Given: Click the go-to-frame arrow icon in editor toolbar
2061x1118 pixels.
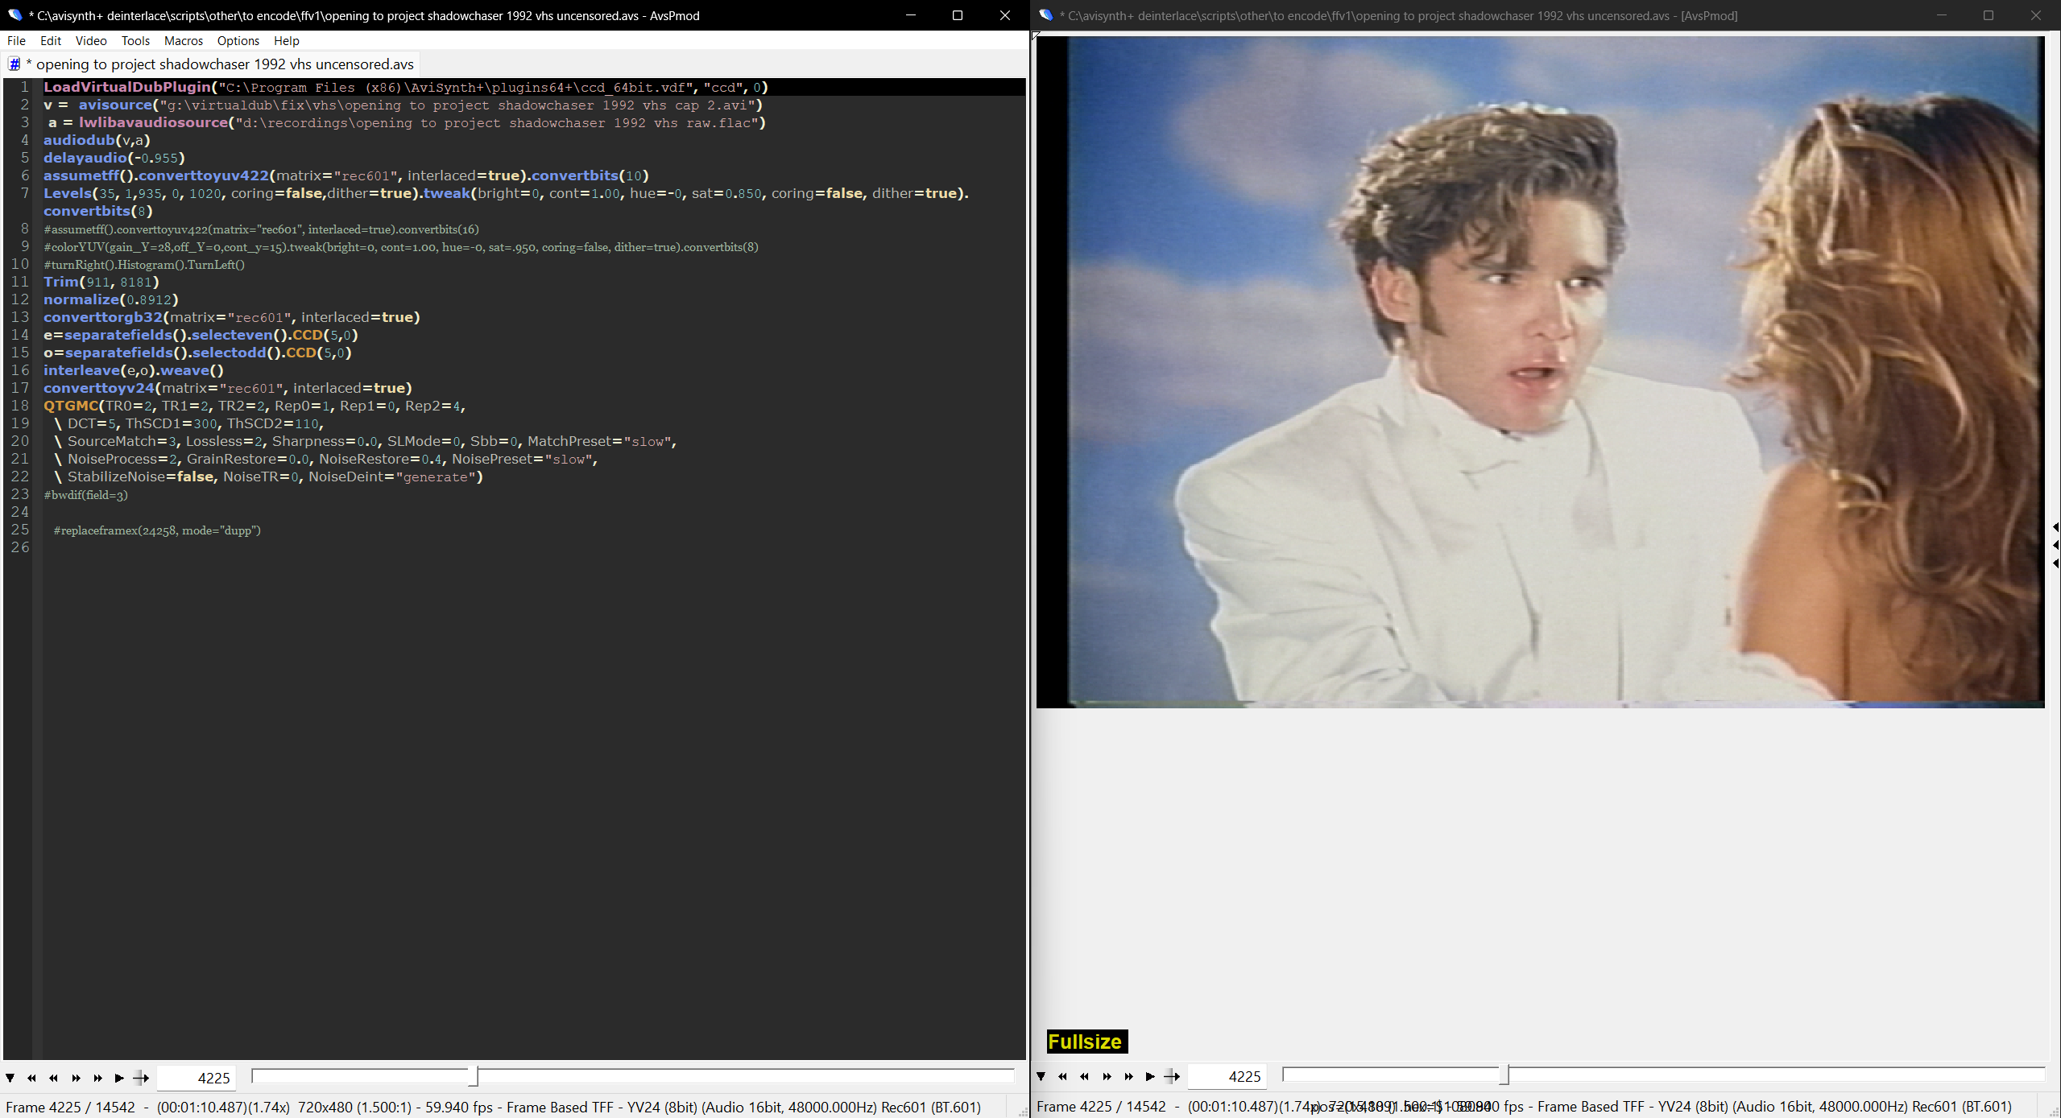Looking at the screenshot, I should [x=142, y=1079].
